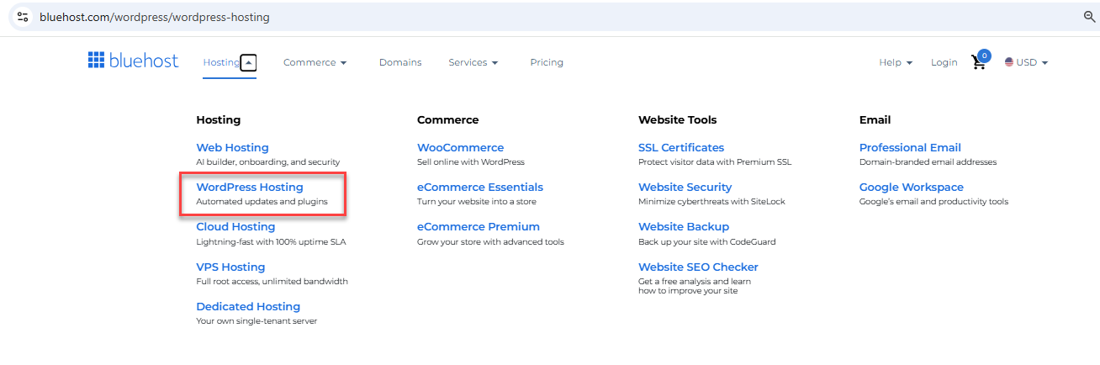Select eCommerce Premium link
Viewport: 1100px width, 365px height.
click(479, 226)
